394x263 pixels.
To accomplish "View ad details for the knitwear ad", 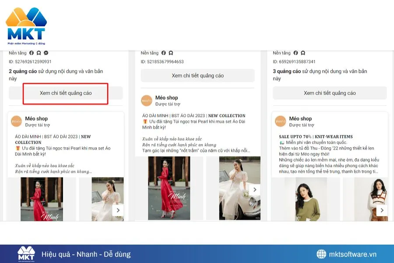I will [330, 93].
